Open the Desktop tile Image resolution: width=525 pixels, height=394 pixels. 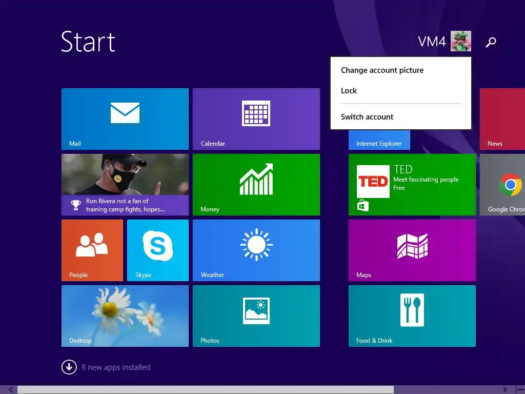coord(125,316)
